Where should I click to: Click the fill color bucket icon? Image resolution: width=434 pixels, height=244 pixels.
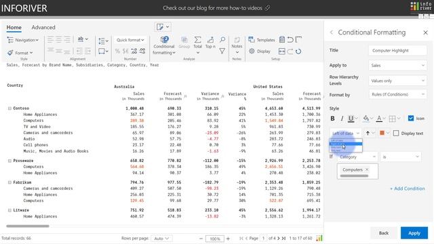click(366, 119)
